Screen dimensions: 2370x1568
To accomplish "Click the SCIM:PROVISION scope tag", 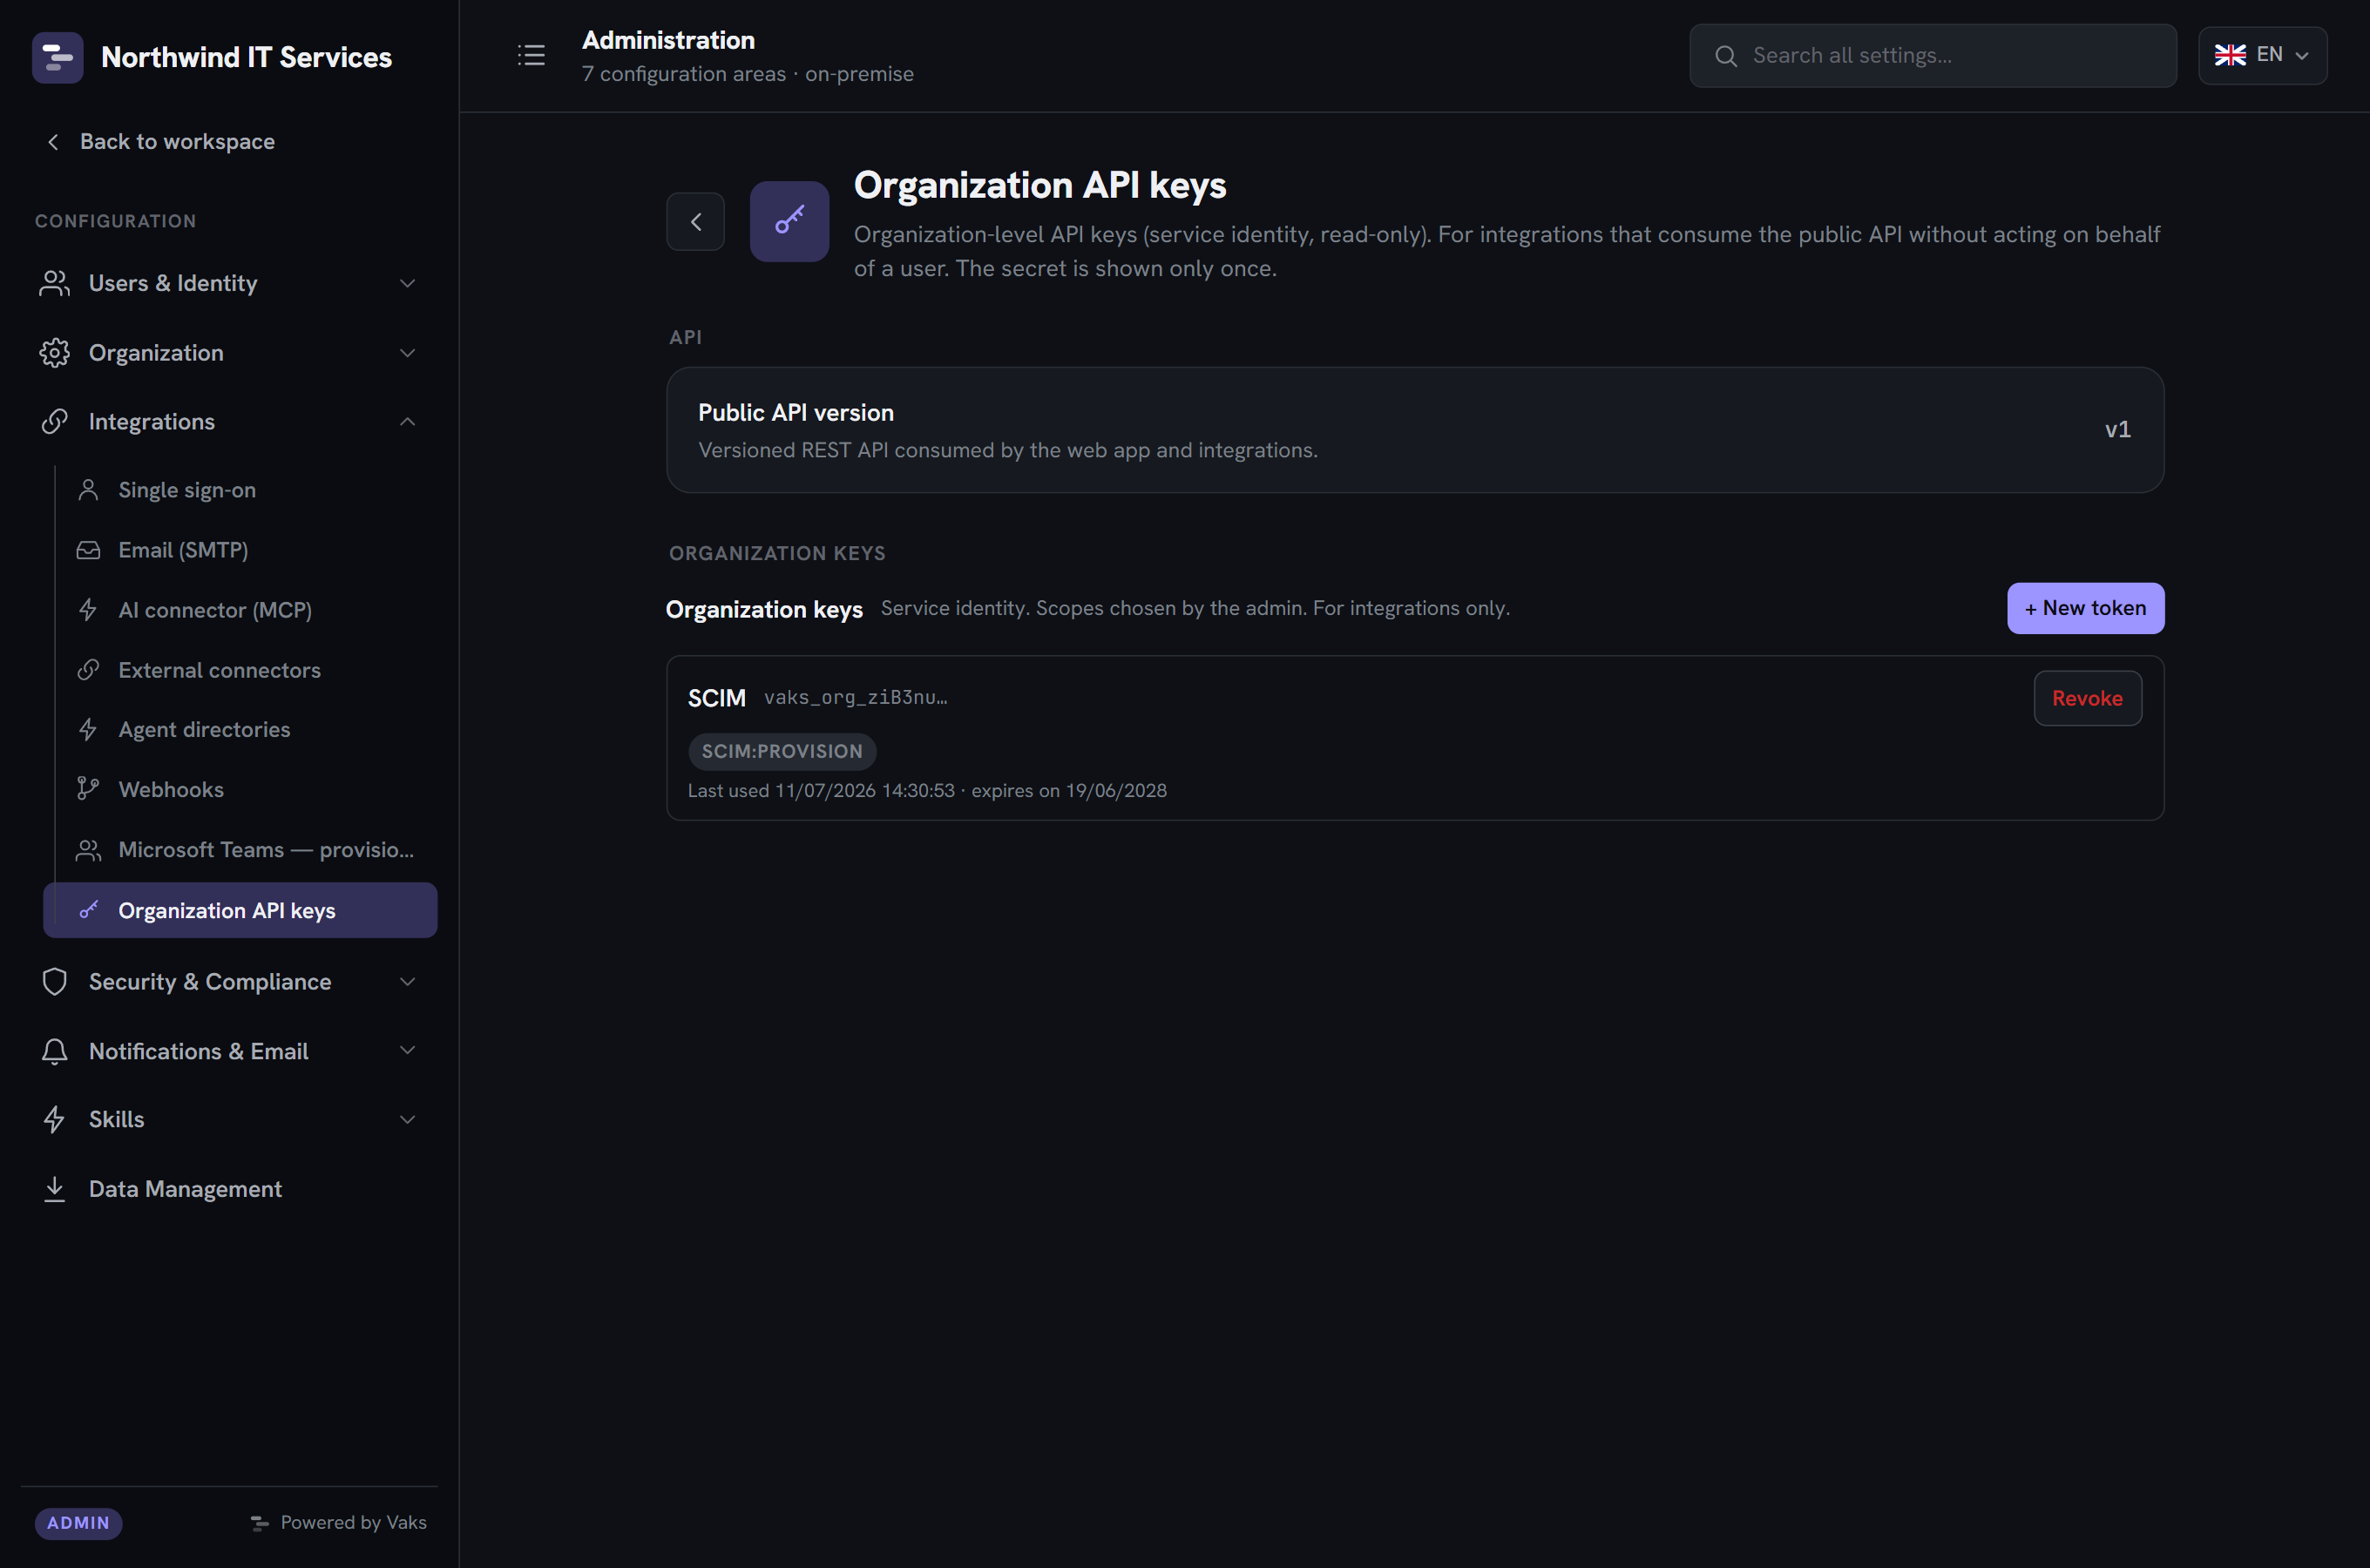I will pos(781,751).
